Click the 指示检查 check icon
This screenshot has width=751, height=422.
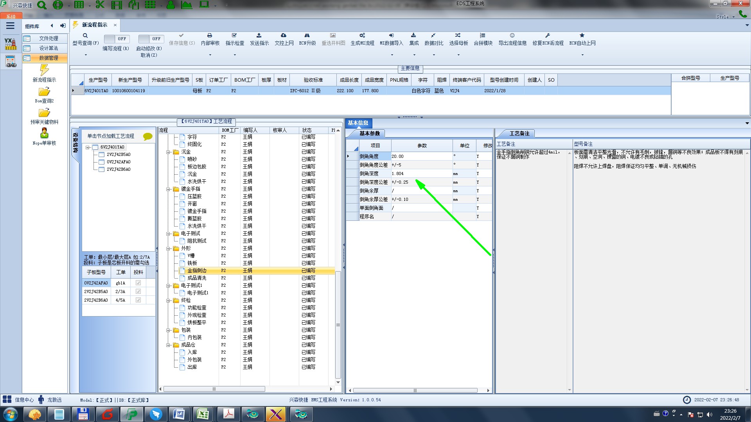234,36
